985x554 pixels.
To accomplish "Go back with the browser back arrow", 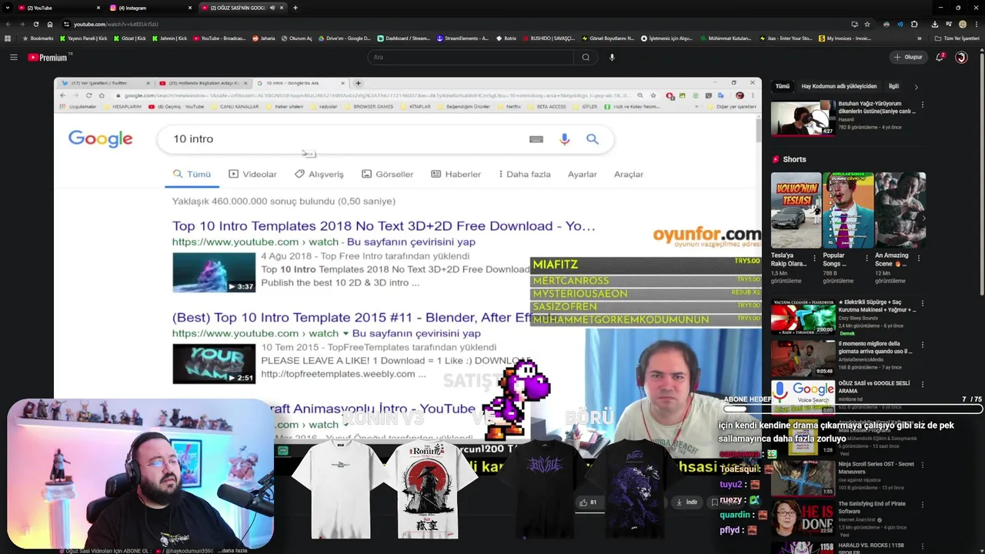I will [x=8, y=24].
